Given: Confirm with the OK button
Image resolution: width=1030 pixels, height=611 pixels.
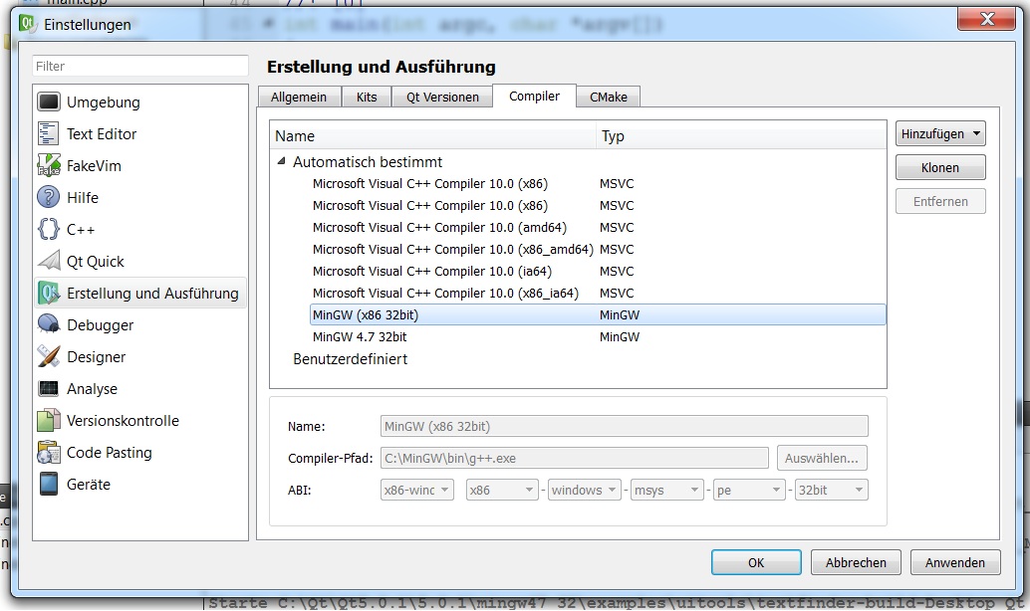Looking at the screenshot, I should coord(756,562).
